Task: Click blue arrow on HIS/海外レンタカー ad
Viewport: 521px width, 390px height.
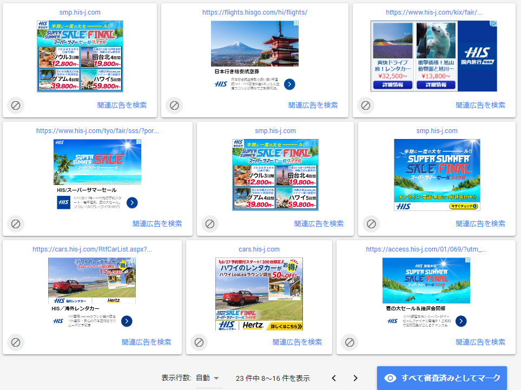Action: click(x=127, y=321)
